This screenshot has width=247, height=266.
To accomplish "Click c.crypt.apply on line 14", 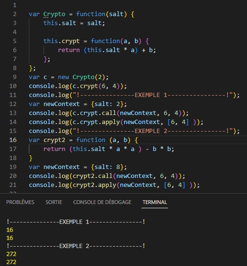I will pyautogui.click(x=96, y=122).
